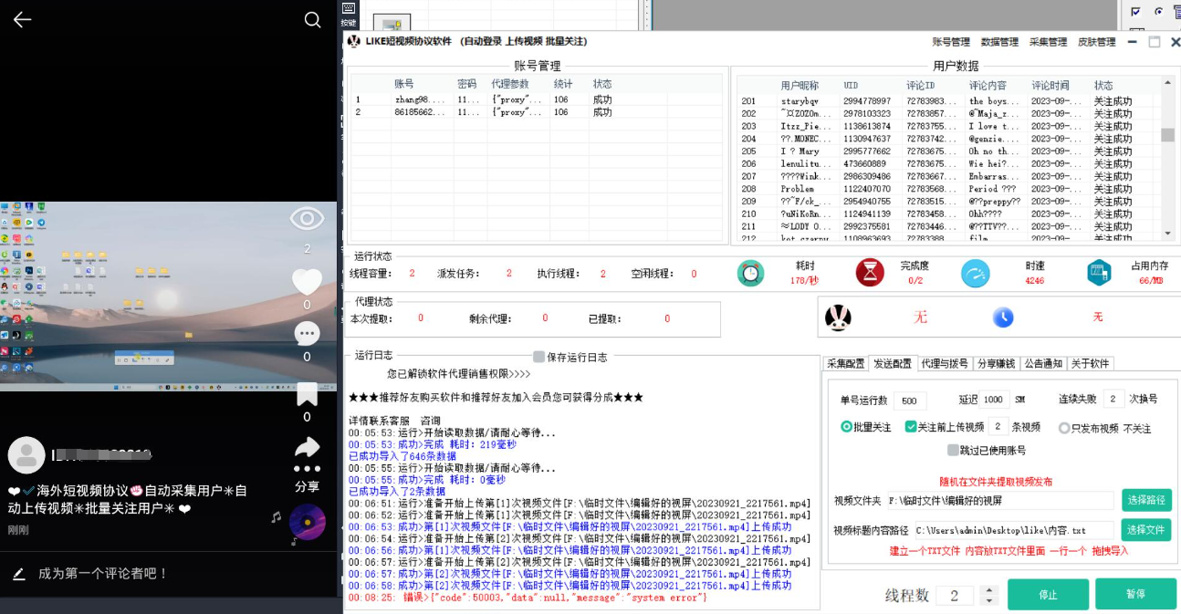Open comments via the speech bubble icon
This screenshot has width=1181, height=614.
(307, 334)
